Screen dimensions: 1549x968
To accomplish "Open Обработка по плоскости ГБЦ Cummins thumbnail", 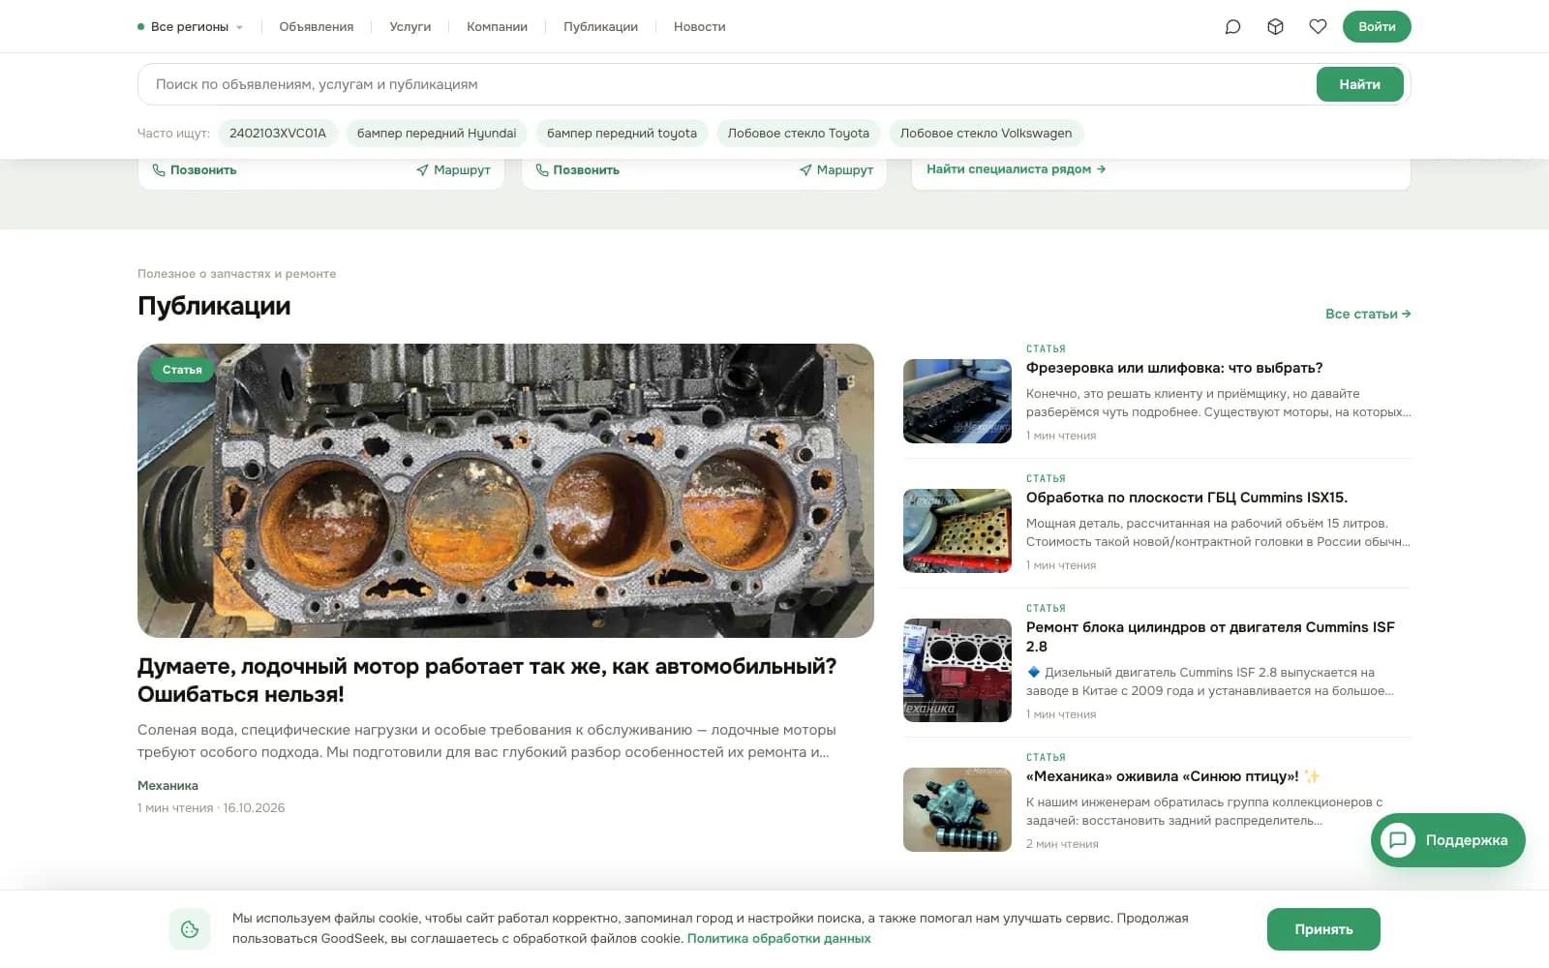I will pos(957,531).
